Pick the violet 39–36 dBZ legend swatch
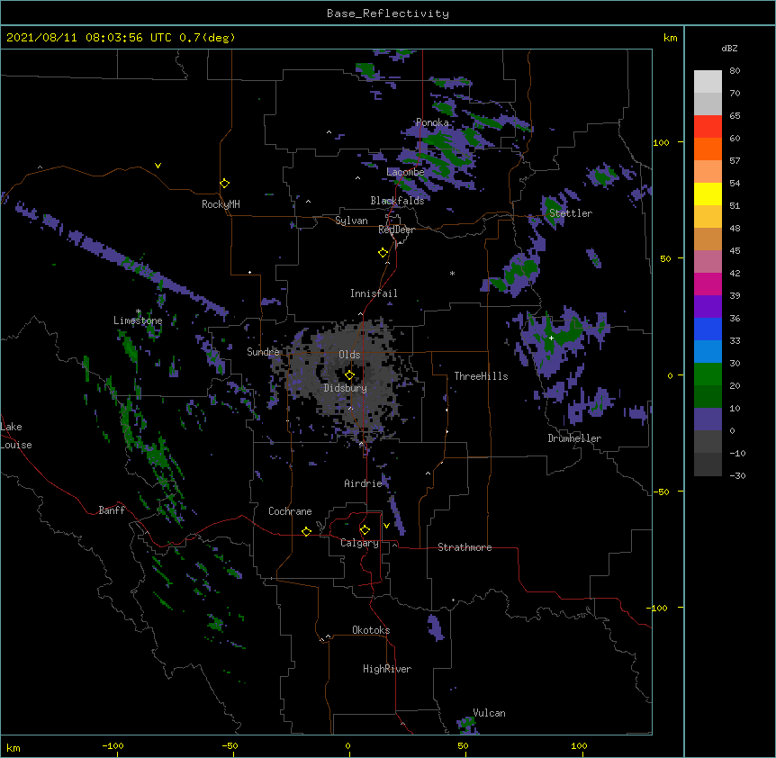Viewport: 776px width, 758px height. click(708, 306)
